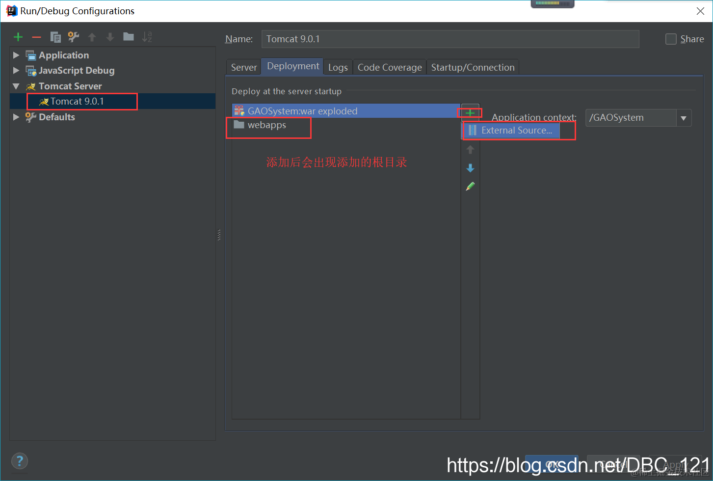Switch to Startup/Connection tab
The image size is (713, 481).
click(473, 67)
